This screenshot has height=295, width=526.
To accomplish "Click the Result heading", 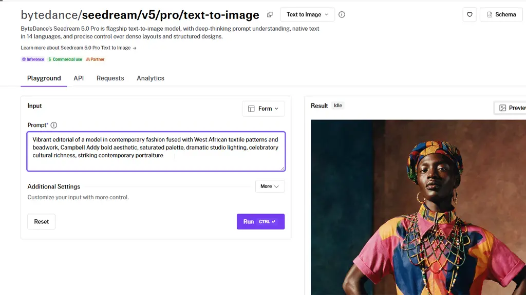I will coord(319,106).
